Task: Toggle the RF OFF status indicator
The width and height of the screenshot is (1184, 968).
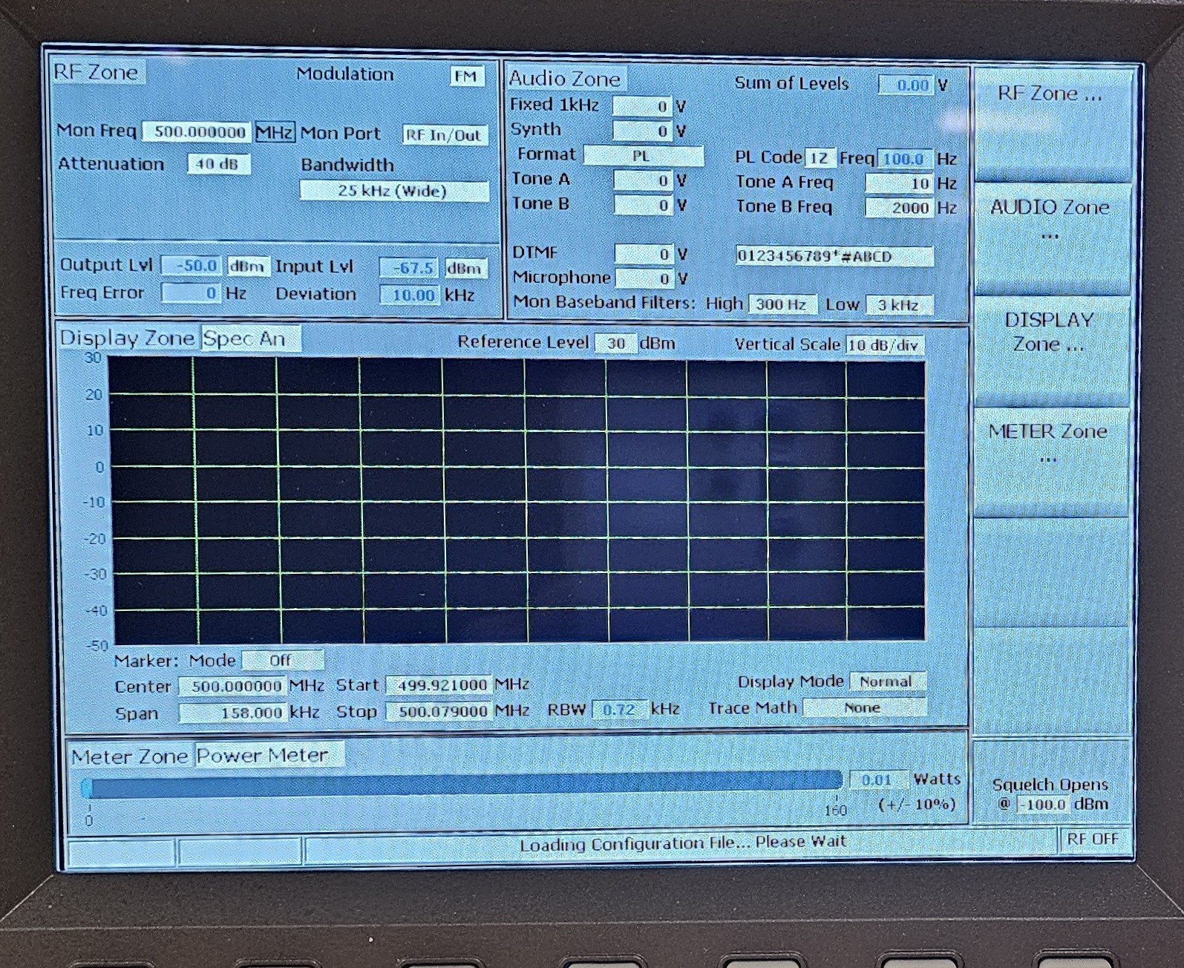Action: click(1094, 840)
